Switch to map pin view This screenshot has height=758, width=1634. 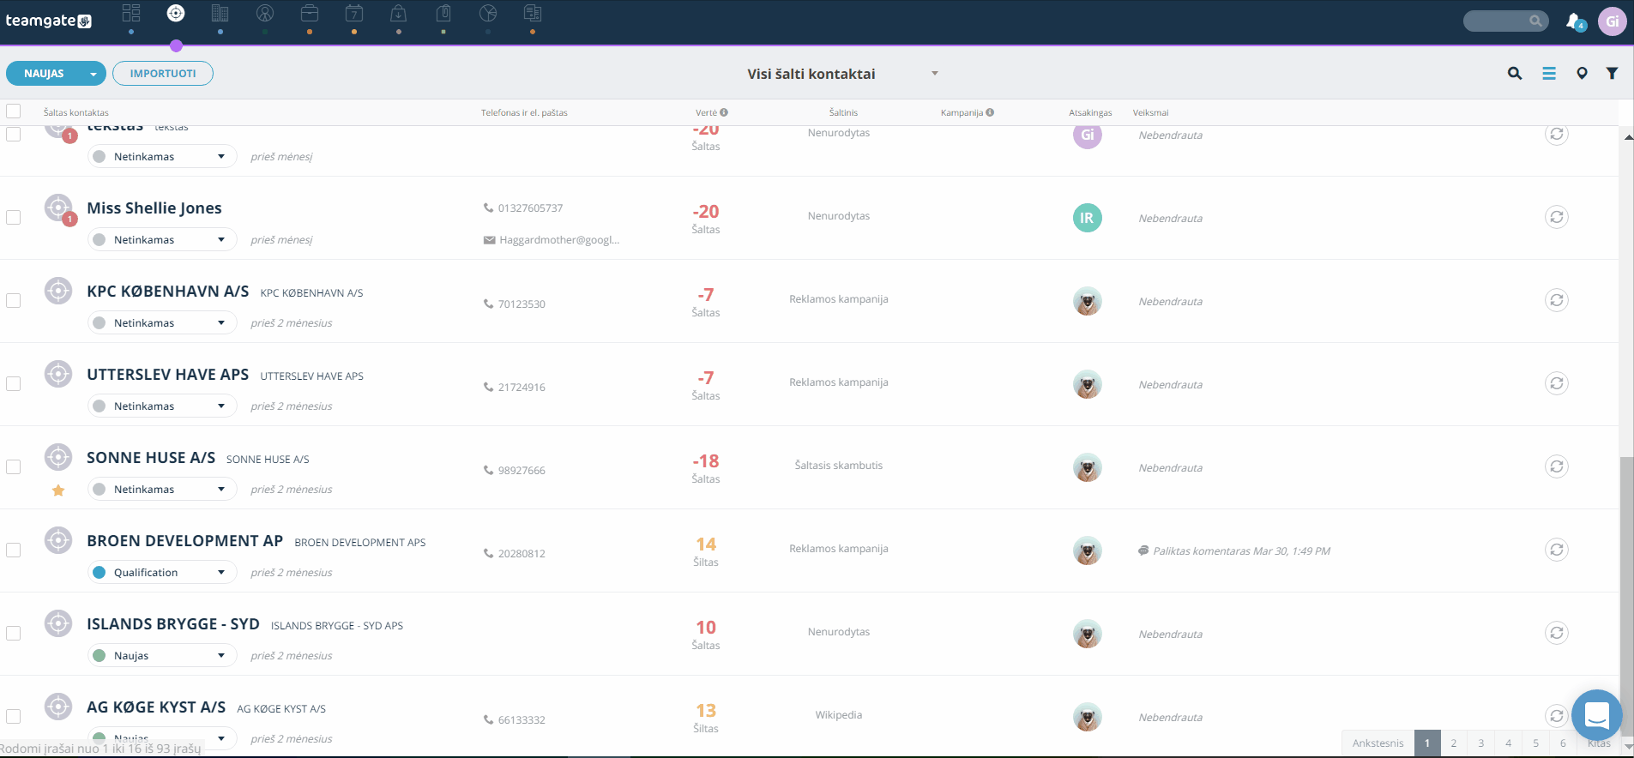click(x=1582, y=74)
